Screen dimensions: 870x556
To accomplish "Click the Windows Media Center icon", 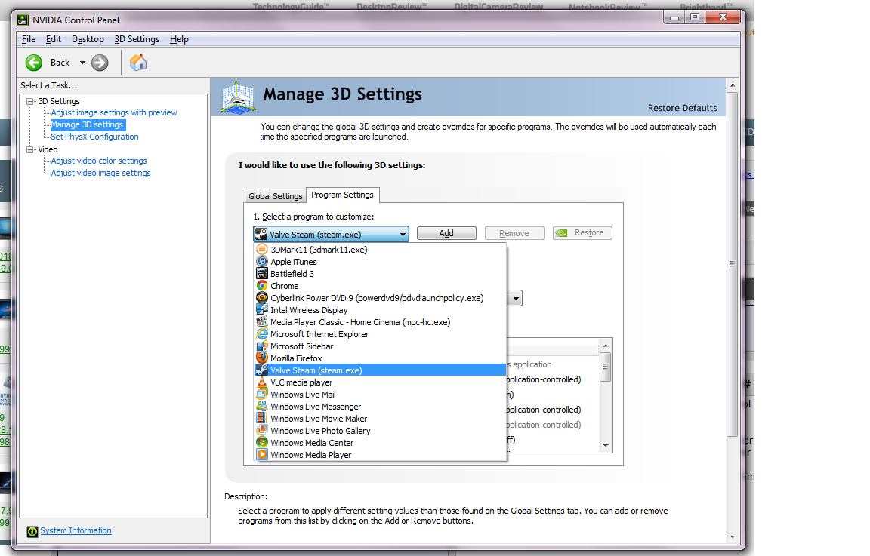I will click(262, 443).
